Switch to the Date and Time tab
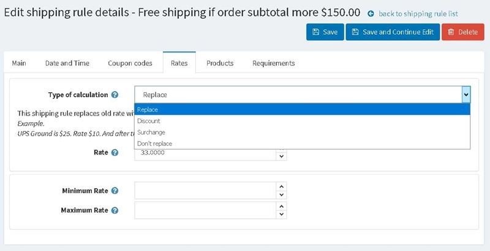 67,64
